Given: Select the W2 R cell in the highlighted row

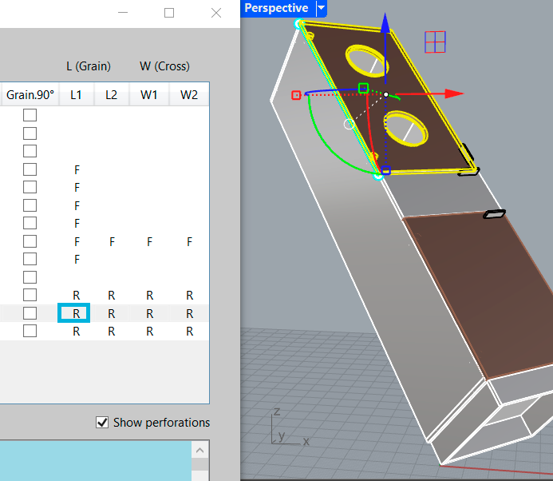Looking at the screenshot, I should (x=189, y=313).
